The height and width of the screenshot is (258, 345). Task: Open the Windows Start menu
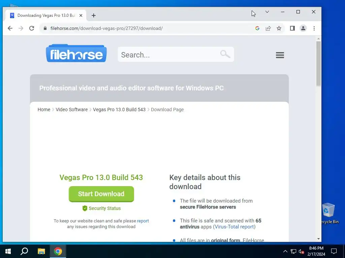click(x=8, y=251)
